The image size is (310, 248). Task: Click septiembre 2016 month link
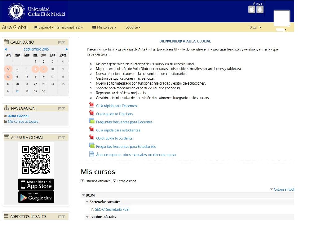36,49
